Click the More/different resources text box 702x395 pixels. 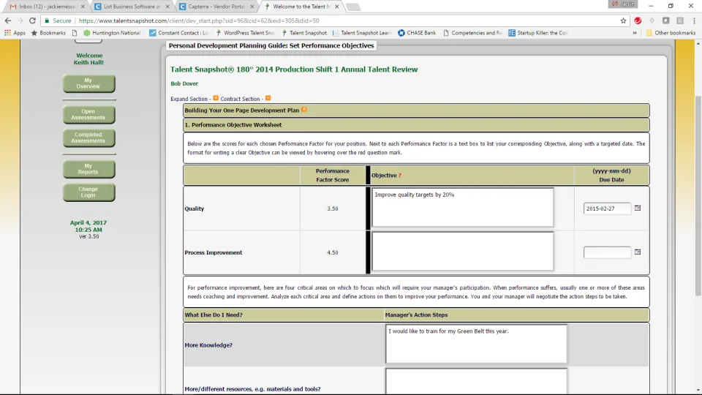coord(476,382)
